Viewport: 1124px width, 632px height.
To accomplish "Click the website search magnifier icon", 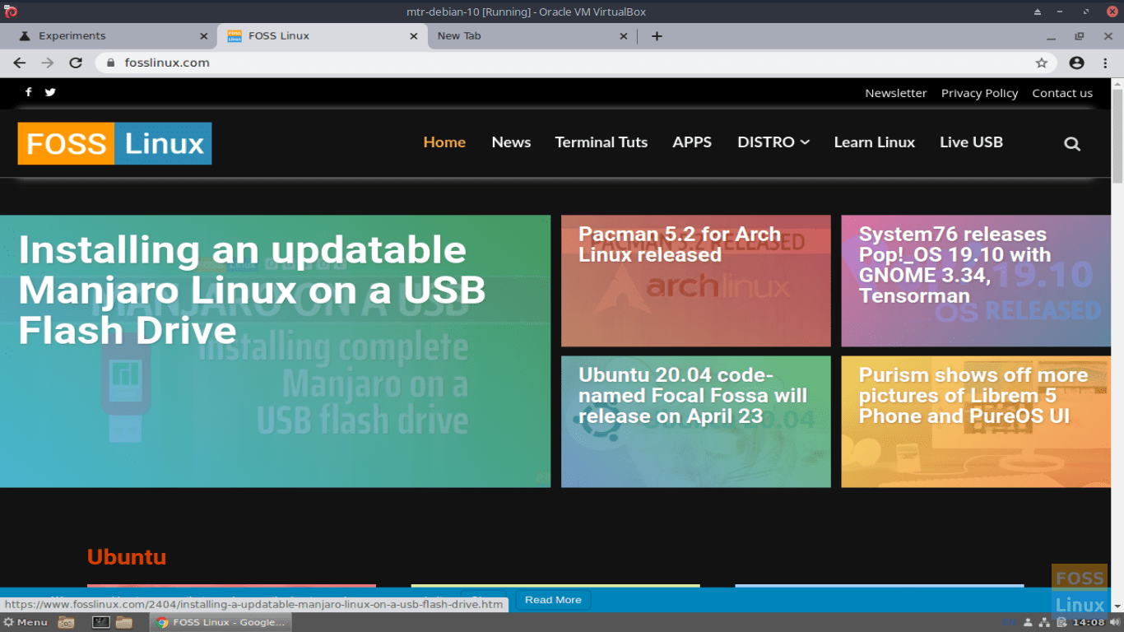I will (1072, 143).
